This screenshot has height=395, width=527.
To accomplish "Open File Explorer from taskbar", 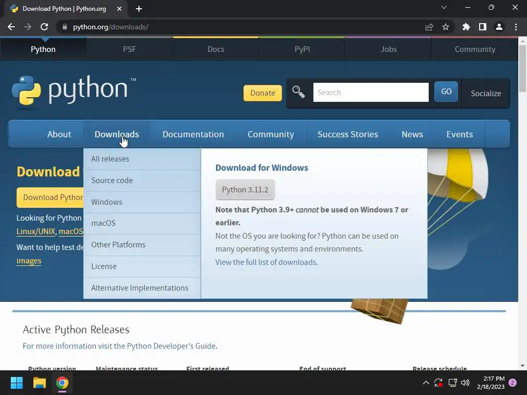I will point(39,383).
